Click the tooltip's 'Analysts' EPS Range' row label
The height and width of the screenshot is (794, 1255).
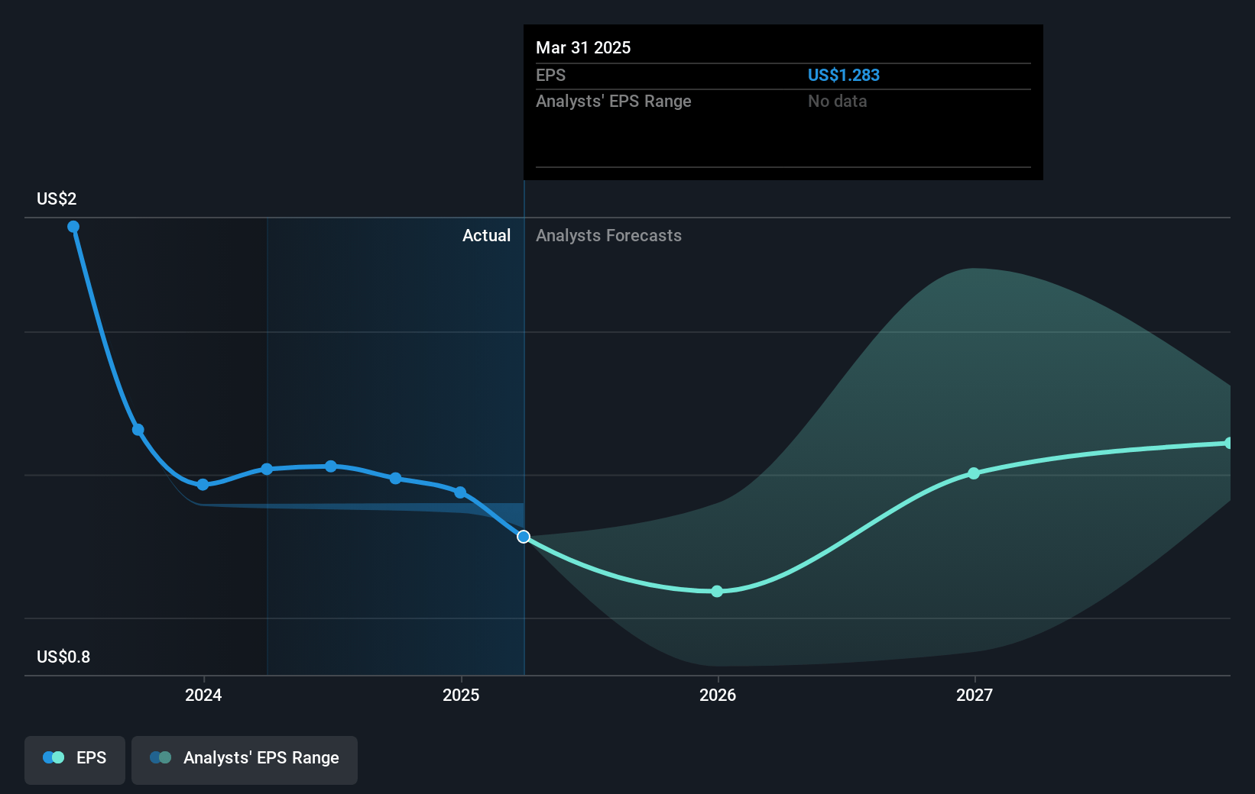[613, 101]
